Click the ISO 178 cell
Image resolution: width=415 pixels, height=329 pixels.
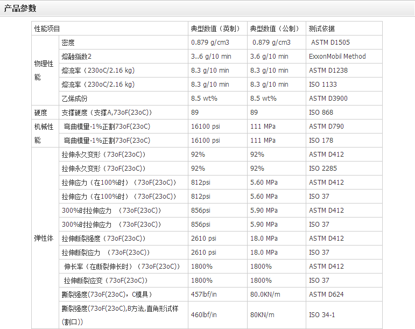(x=344, y=141)
